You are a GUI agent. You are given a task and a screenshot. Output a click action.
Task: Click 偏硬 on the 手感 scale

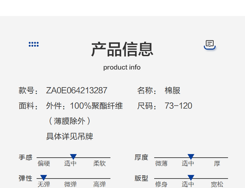pyautogui.click(x=44, y=164)
